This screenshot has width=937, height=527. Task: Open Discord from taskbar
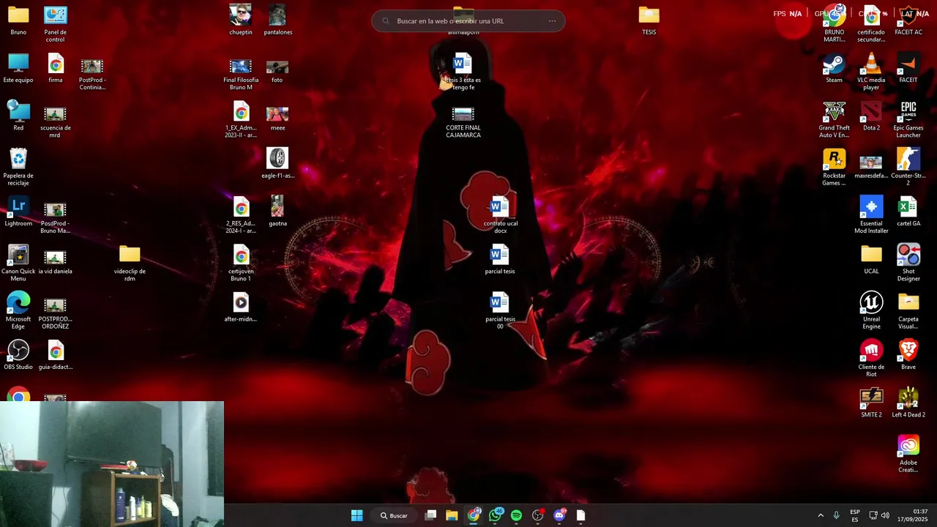560,515
